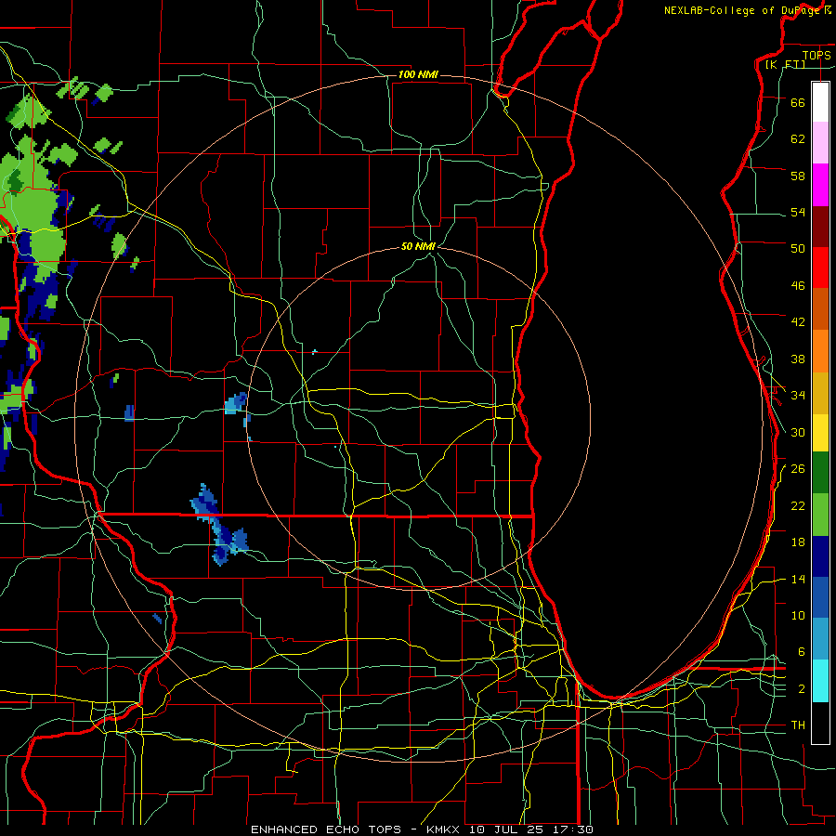Select the orange legend swatch near 38
836x836 pixels.
click(x=820, y=351)
